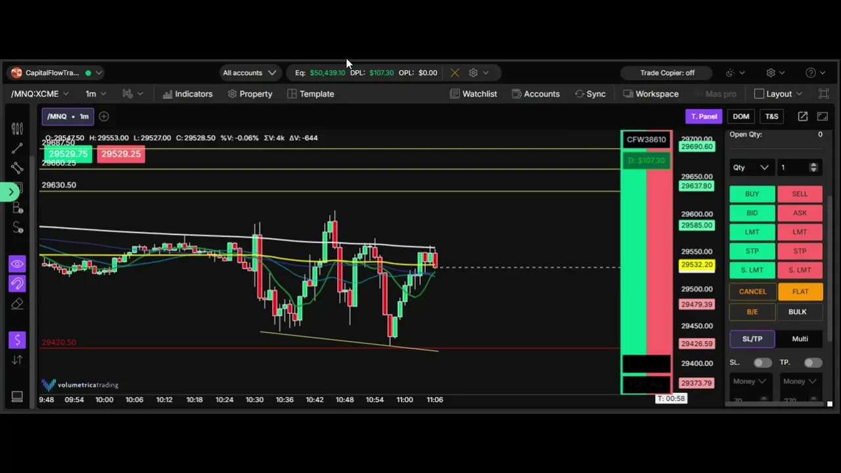Click the orange CANCEL button
This screenshot has height=473, width=841.
pos(752,292)
